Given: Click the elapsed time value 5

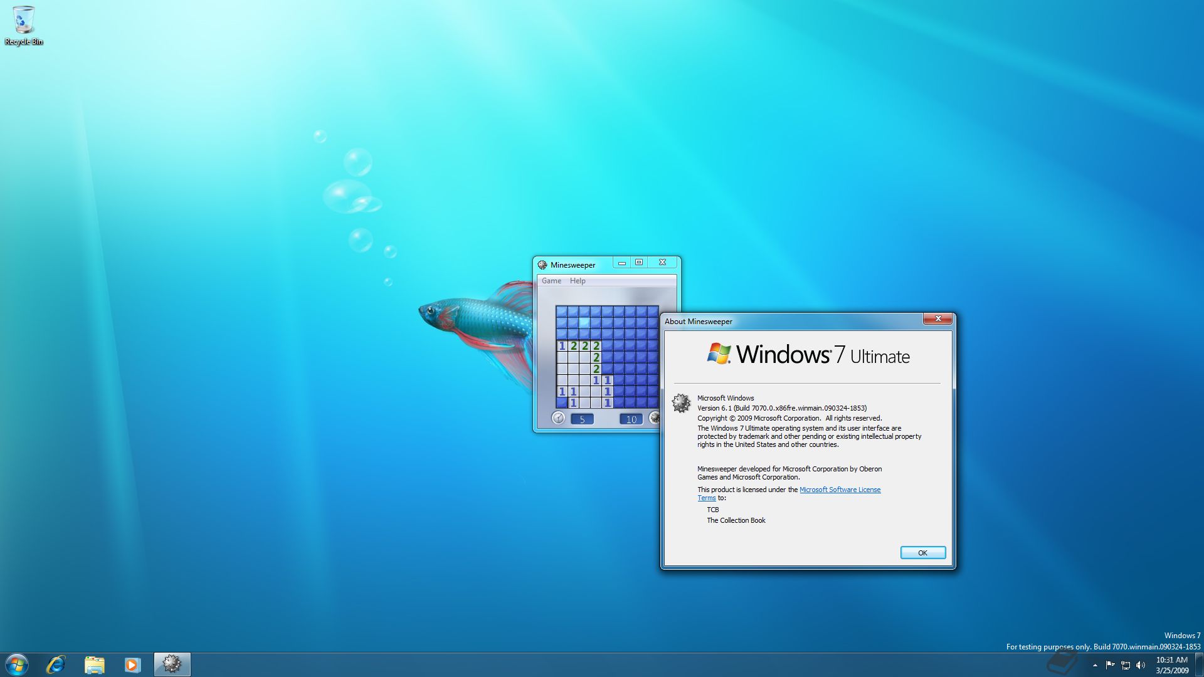Looking at the screenshot, I should (582, 419).
